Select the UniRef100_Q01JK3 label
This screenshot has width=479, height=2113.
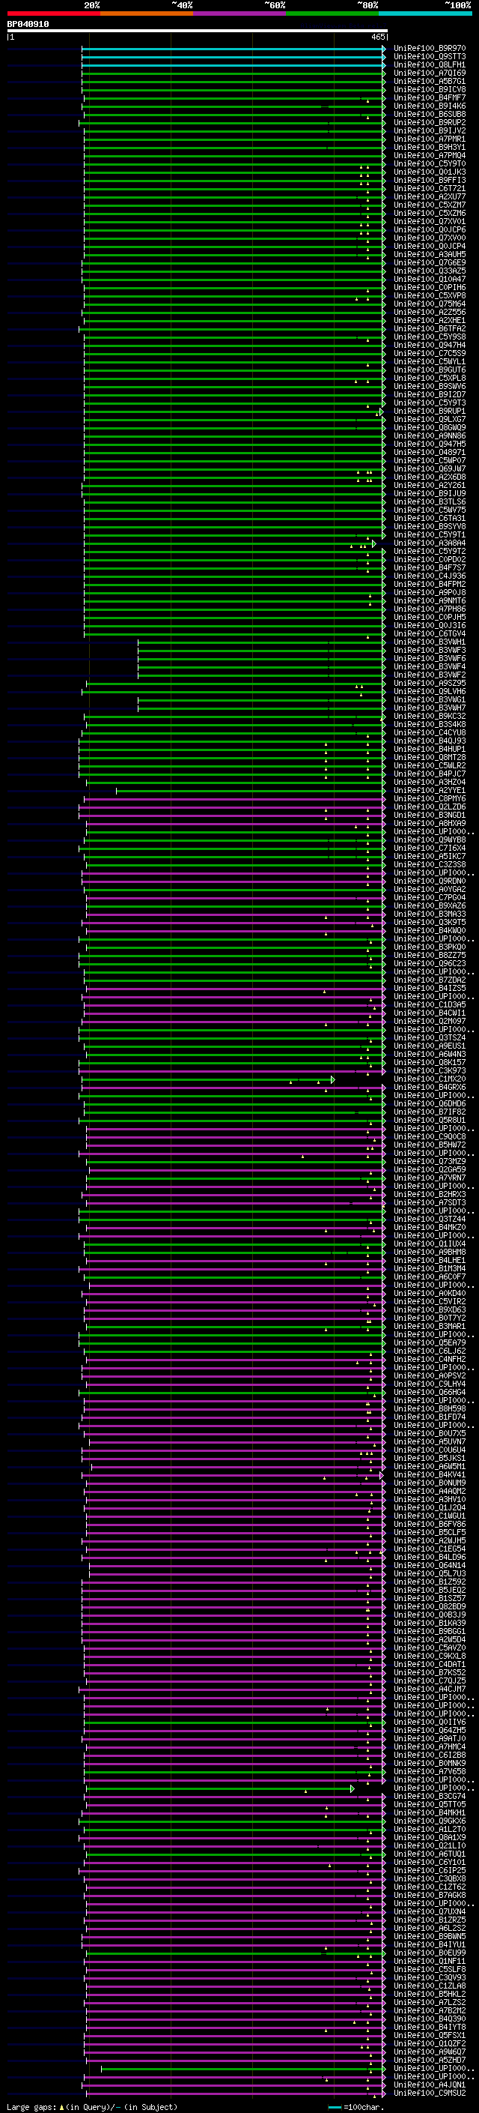tap(430, 172)
